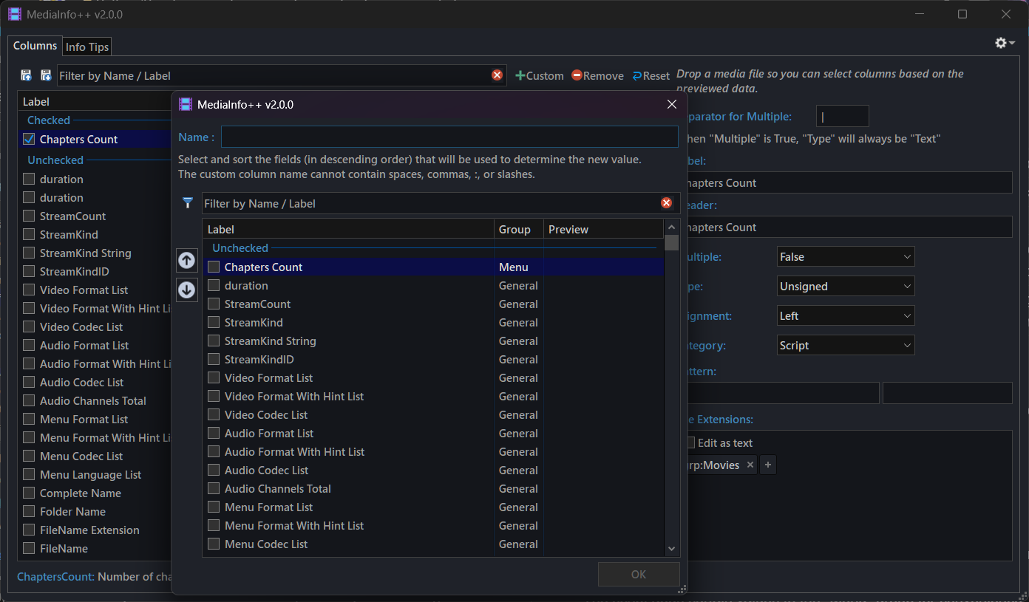Check the duration field in dialog list
The width and height of the screenshot is (1029, 602).
tap(214, 286)
